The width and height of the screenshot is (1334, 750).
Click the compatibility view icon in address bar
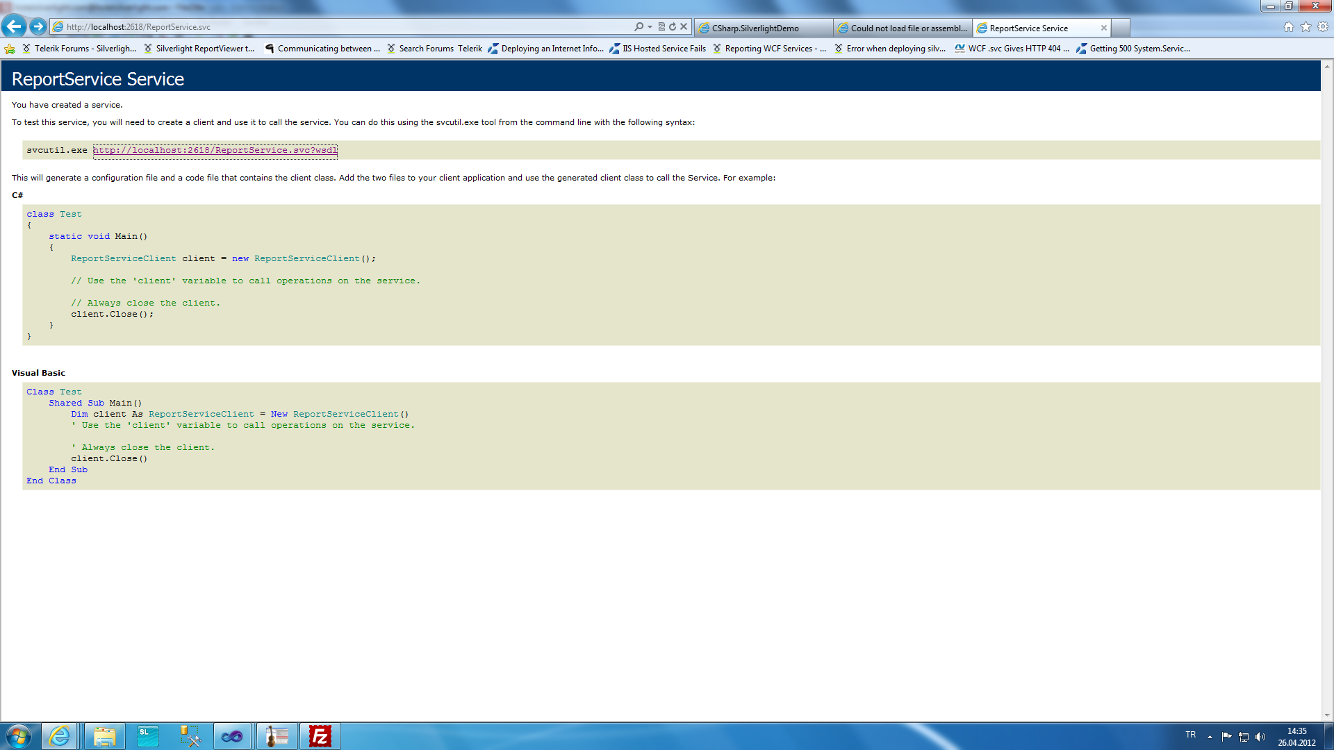point(661,27)
